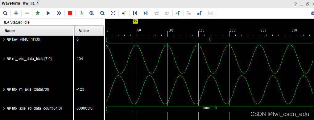This screenshot has width=314, height=120.
Task: Zoom fit the full waveform
Action: pyautogui.click(x=113, y=13)
